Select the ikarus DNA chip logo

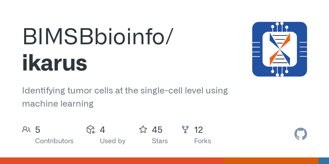(279, 49)
